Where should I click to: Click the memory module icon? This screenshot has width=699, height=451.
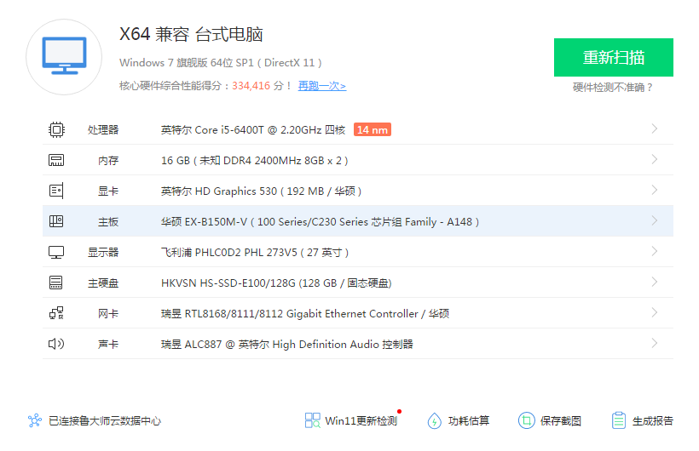(x=56, y=160)
